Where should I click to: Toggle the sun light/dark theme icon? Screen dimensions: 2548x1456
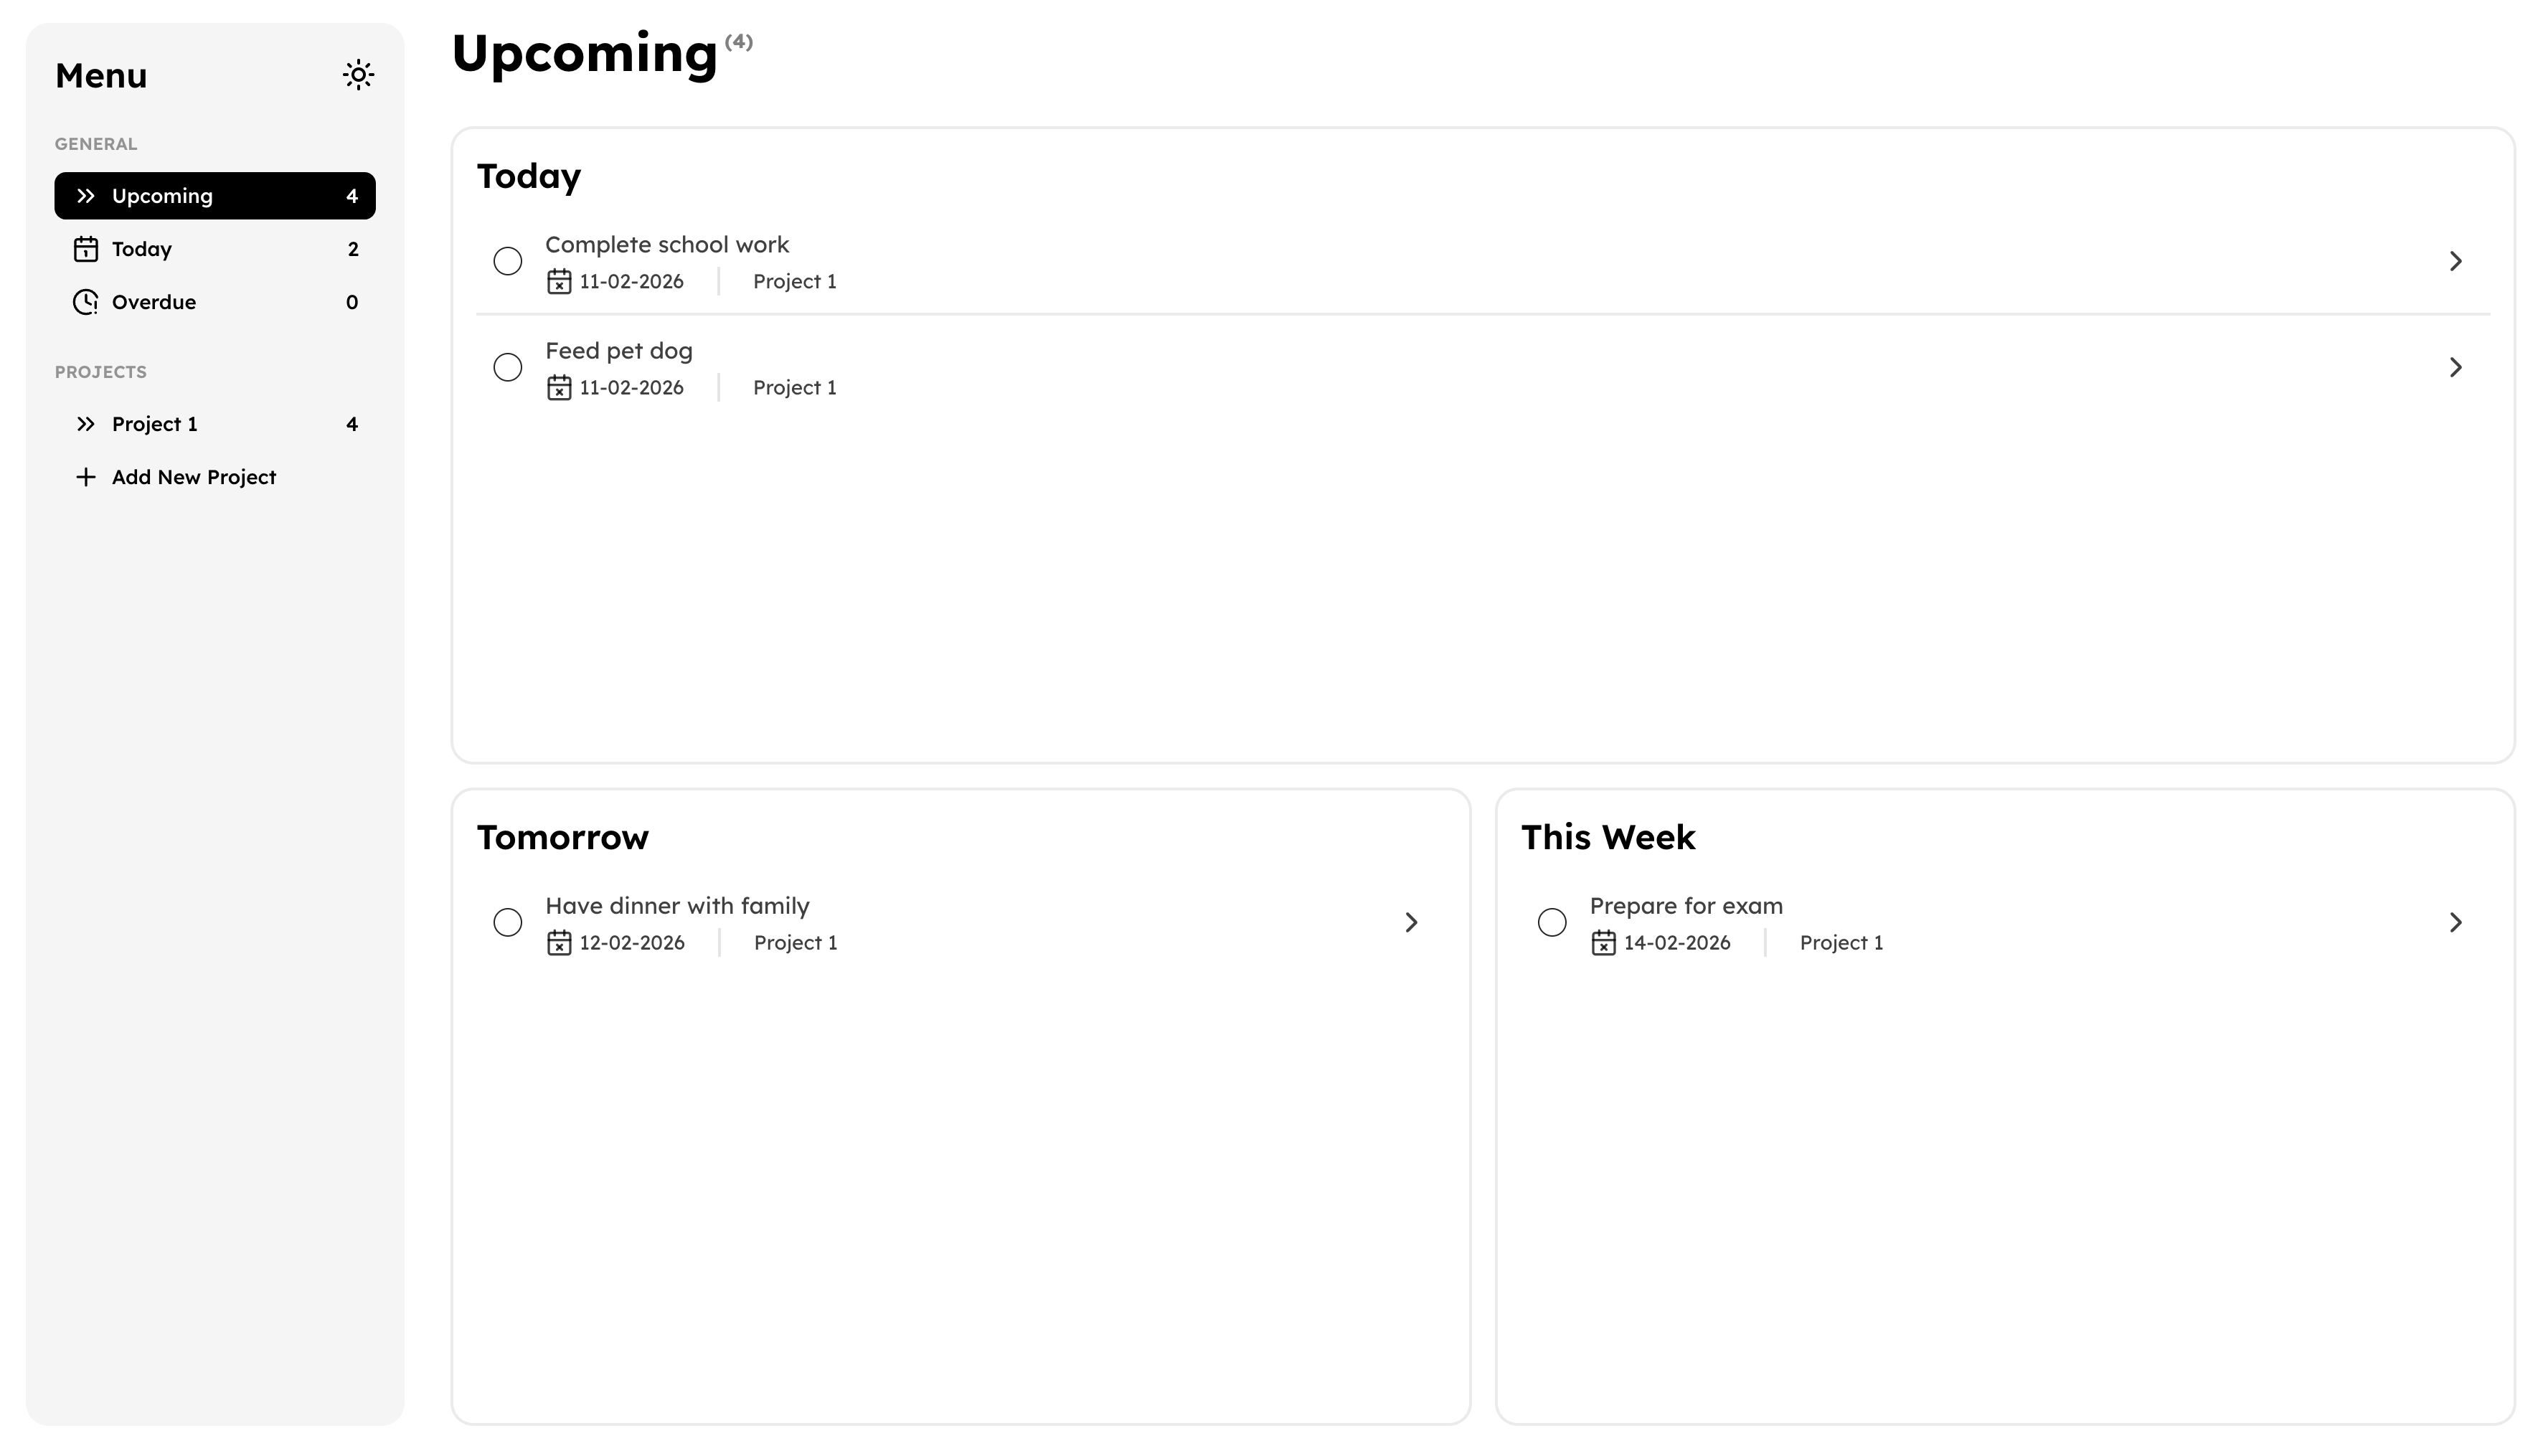tap(358, 75)
